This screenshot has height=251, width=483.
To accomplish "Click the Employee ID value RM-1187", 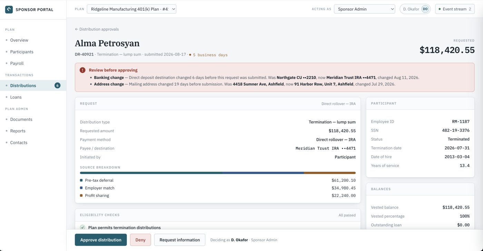I will 461,122.
